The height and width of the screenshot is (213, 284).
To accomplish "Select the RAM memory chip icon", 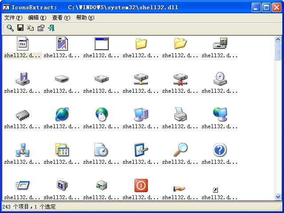I will pyautogui.click(x=23, y=115).
